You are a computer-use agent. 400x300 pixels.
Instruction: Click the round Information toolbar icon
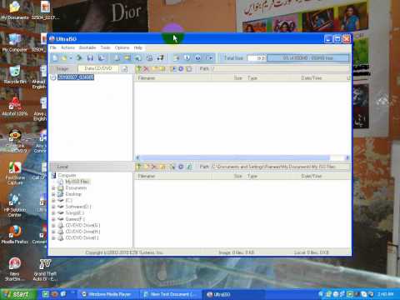click(x=187, y=57)
